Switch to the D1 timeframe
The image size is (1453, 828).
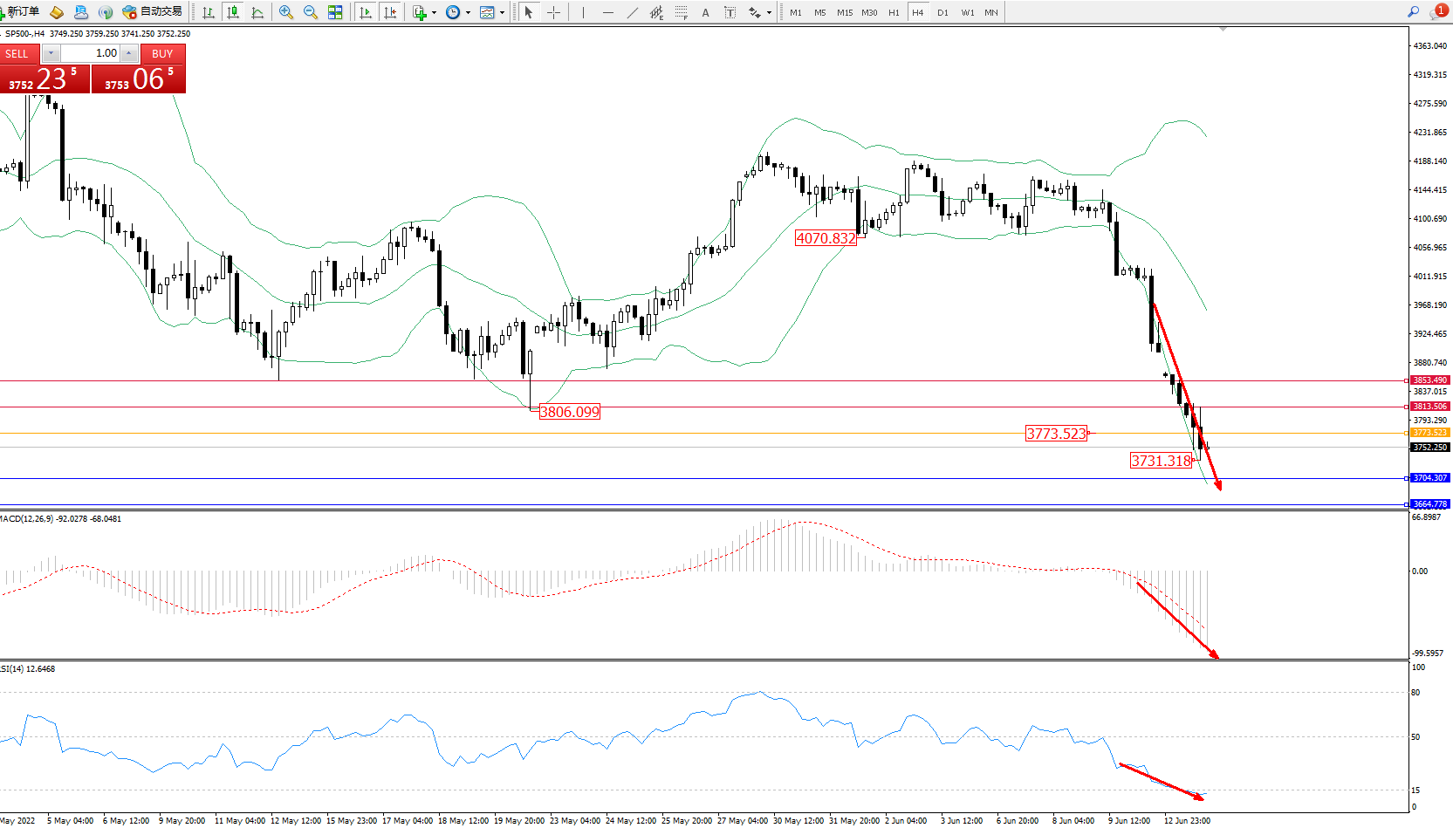click(x=942, y=12)
